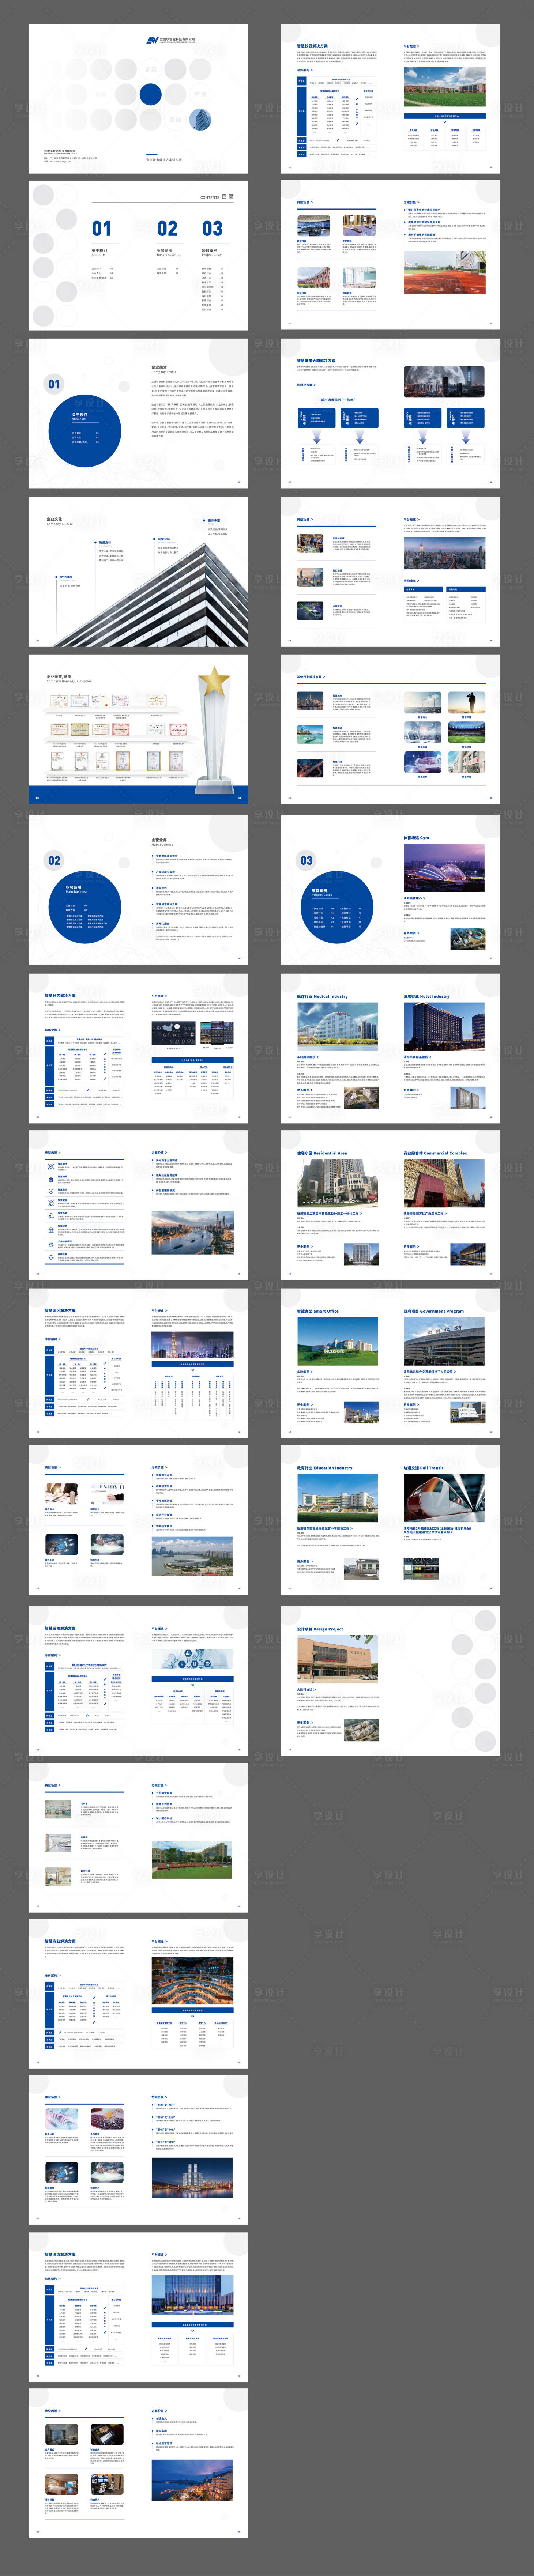Click the Residential Area heading

pyautogui.click(x=322, y=1153)
